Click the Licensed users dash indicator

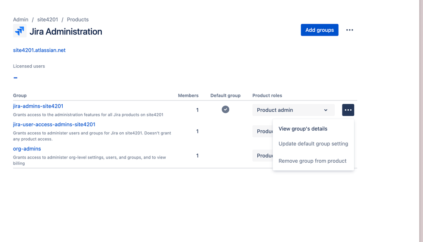(15, 78)
